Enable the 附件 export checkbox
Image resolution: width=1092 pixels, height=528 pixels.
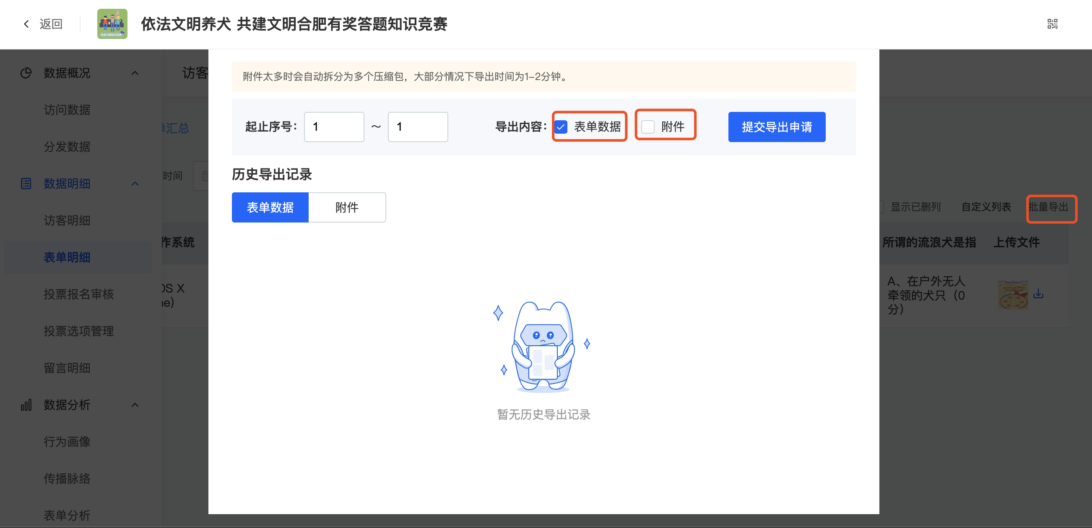click(x=648, y=127)
